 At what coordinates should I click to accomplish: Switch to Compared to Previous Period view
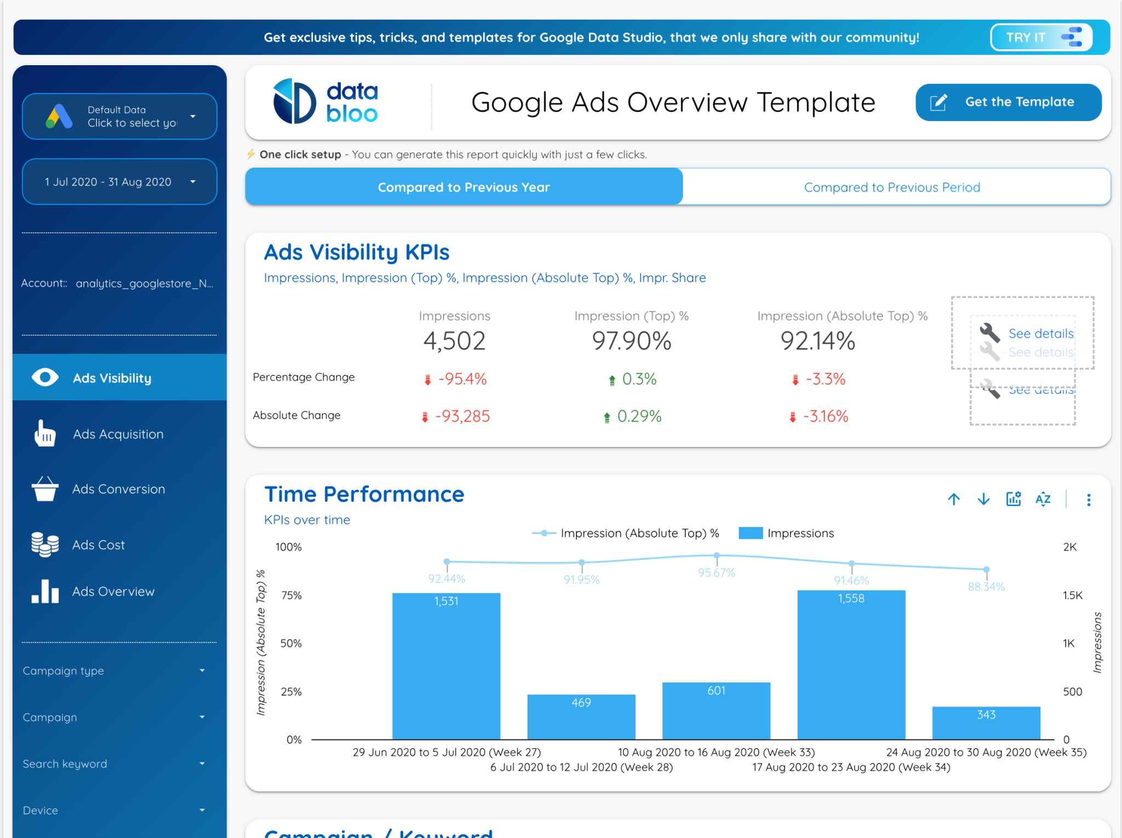[x=892, y=187]
